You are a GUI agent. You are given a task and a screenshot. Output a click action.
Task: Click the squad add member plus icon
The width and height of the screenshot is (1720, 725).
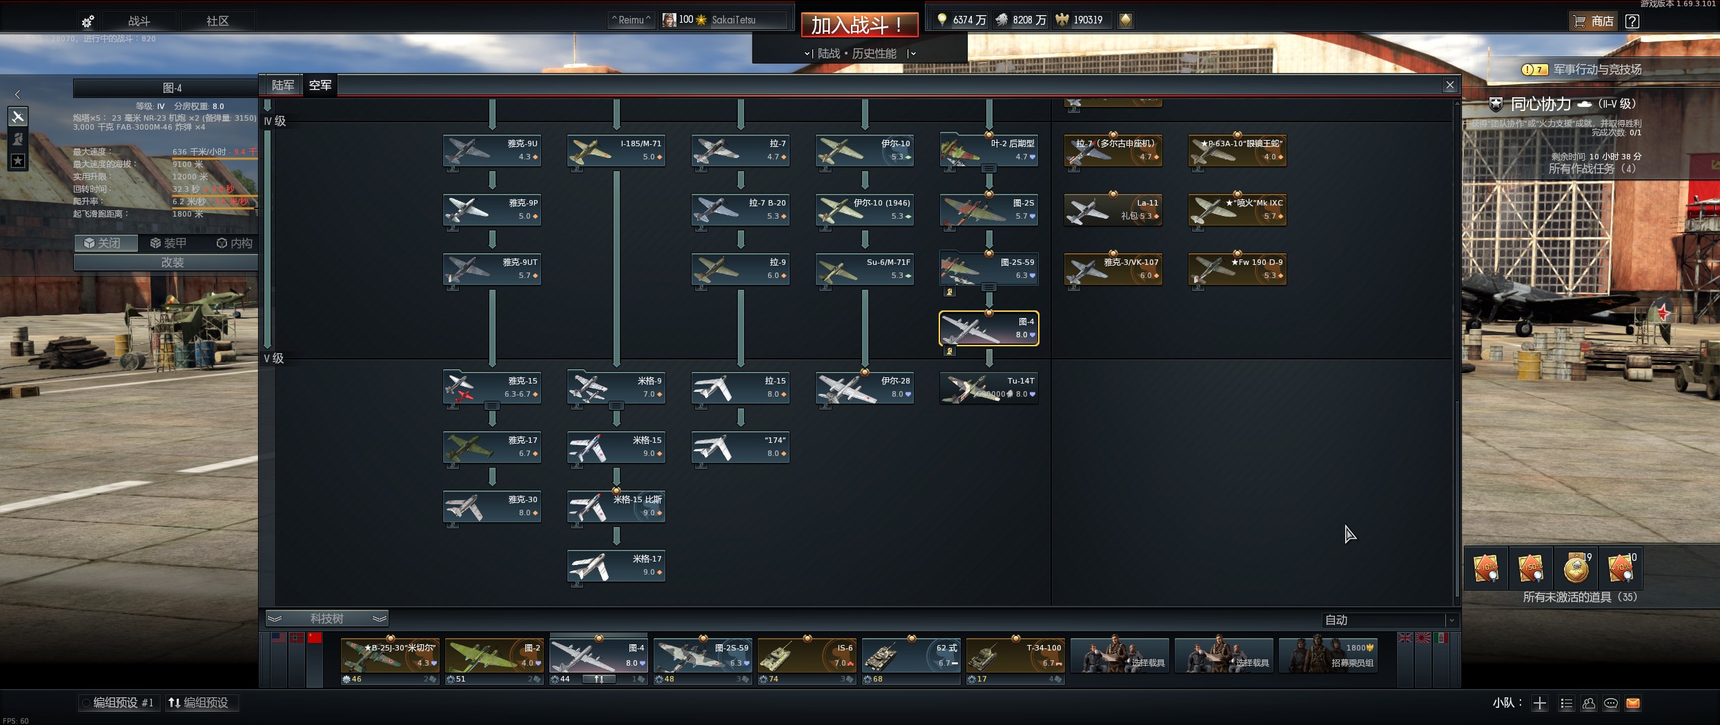point(1540,703)
